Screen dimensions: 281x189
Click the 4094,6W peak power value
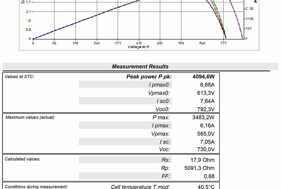pyautogui.click(x=203, y=77)
